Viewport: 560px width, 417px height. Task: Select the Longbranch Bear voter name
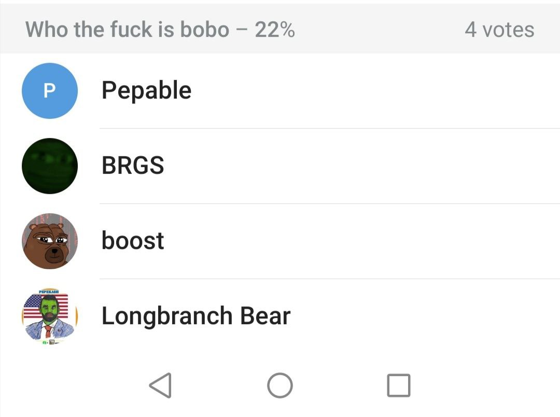pos(196,316)
